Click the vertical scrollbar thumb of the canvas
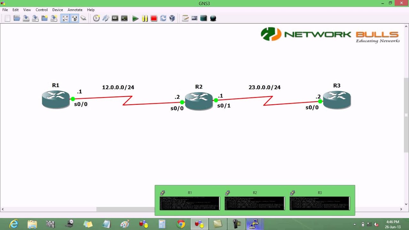 point(406,115)
